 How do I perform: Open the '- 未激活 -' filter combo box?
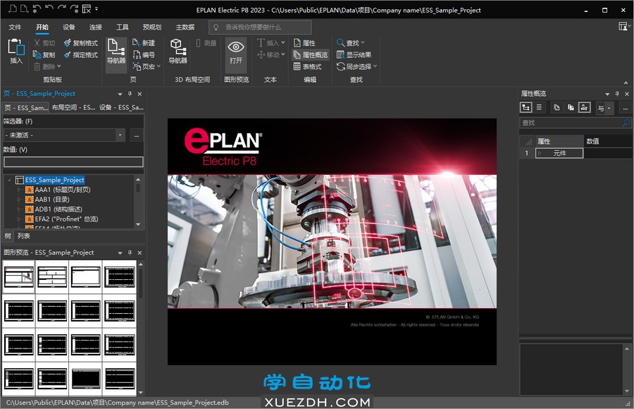pos(65,135)
